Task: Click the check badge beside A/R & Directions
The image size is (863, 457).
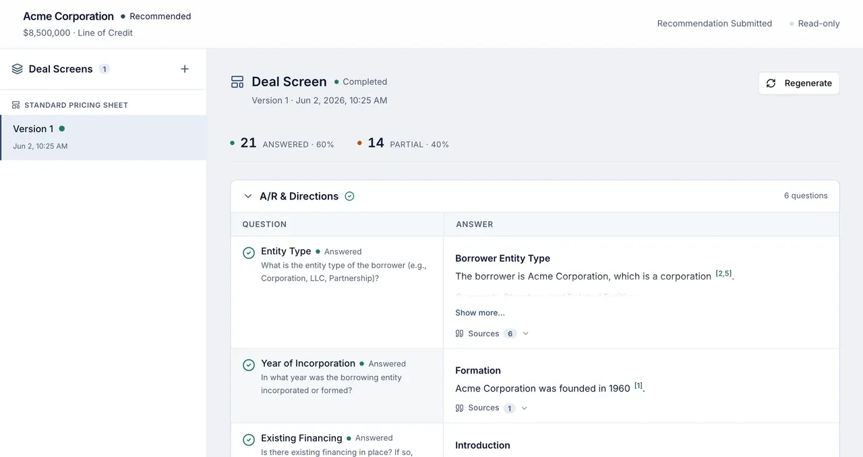Action: tap(349, 196)
